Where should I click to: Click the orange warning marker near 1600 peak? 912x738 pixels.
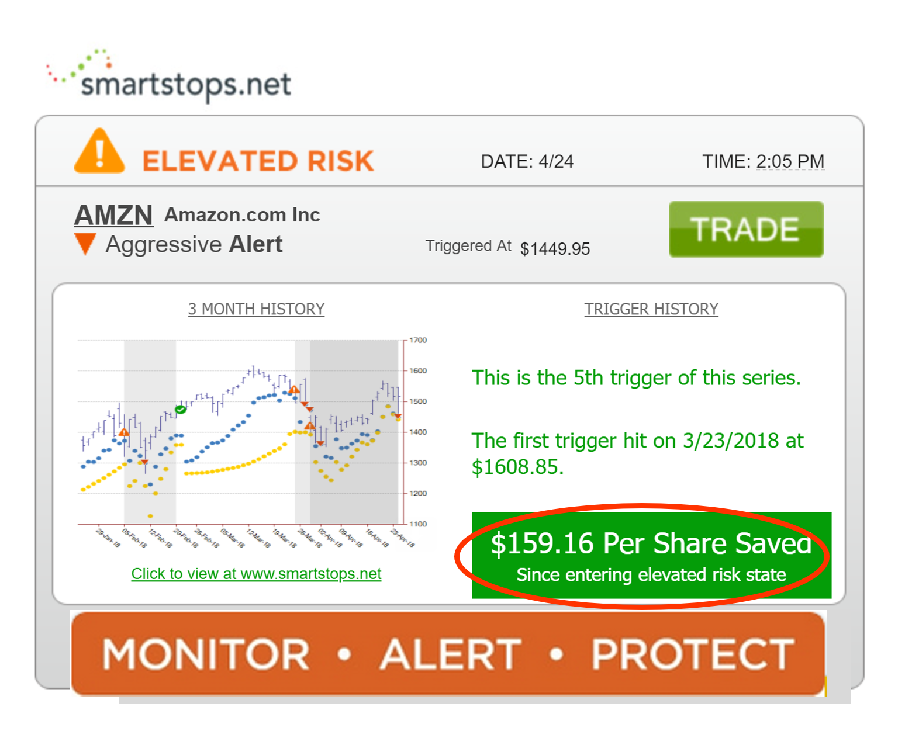(x=294, y=389)
